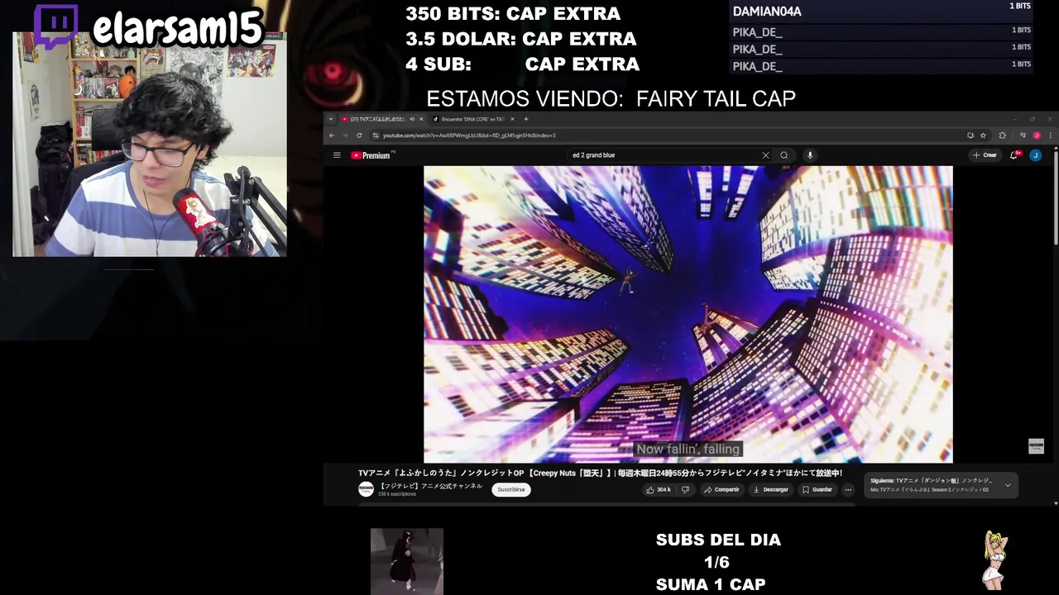Click the blonde anime character sticker
This screenshot has height=595, width=1059.
click(x=995, y=559)
